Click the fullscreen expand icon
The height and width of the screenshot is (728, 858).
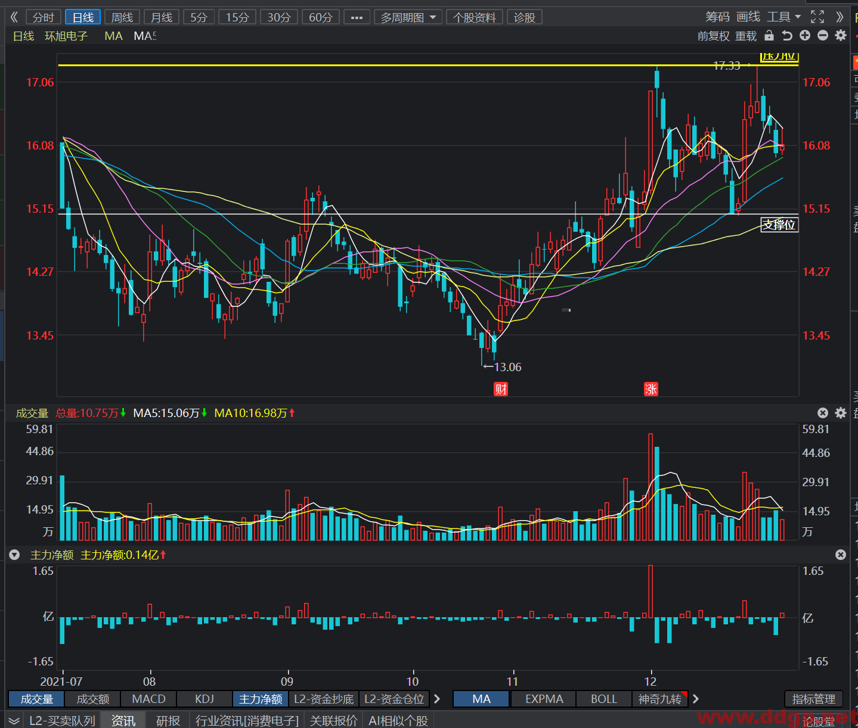[817, 17]
